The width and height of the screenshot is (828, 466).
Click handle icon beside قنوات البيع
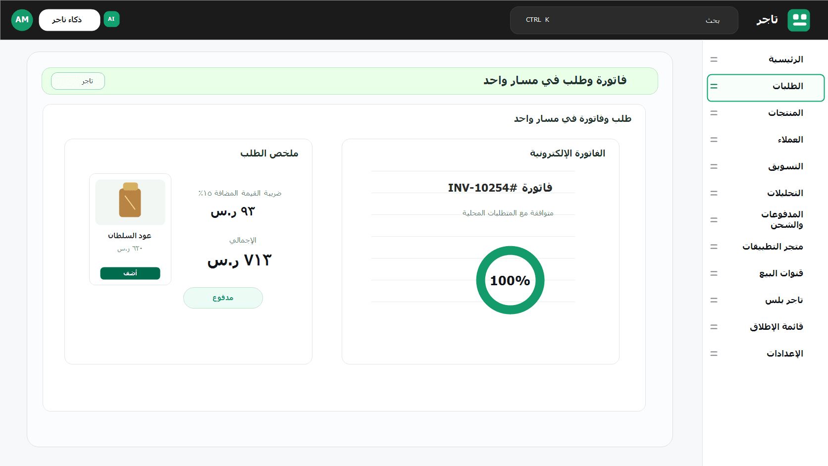[x=714, y=273]
